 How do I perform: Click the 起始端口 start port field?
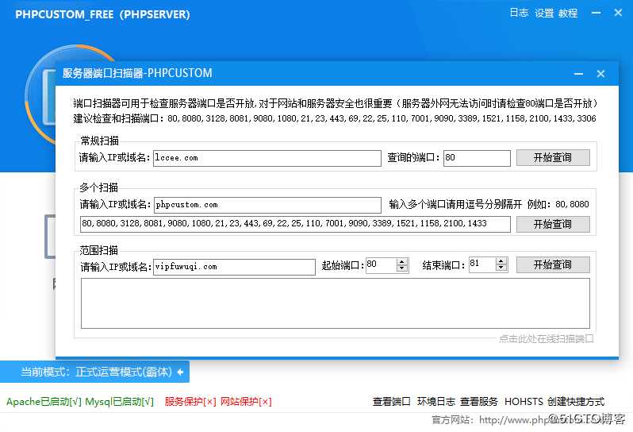pos(381,265)
